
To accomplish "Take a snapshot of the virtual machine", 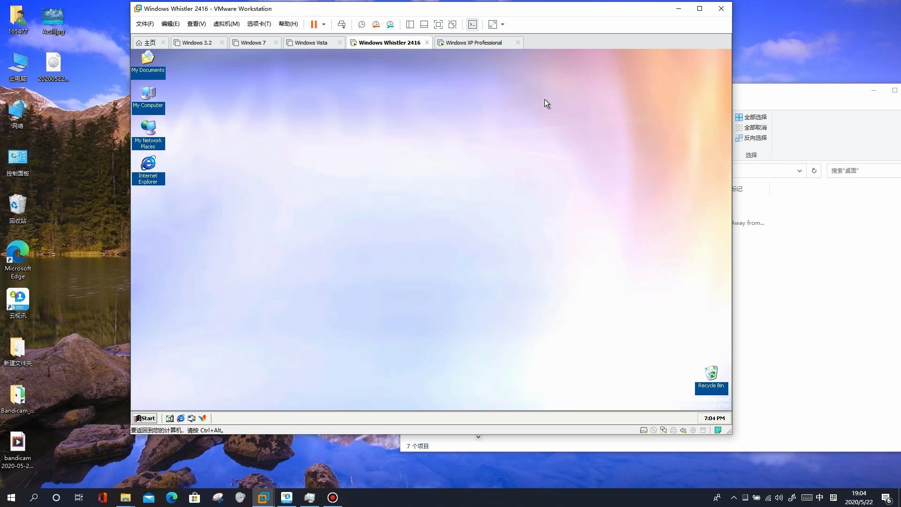I will click(361, 24).
